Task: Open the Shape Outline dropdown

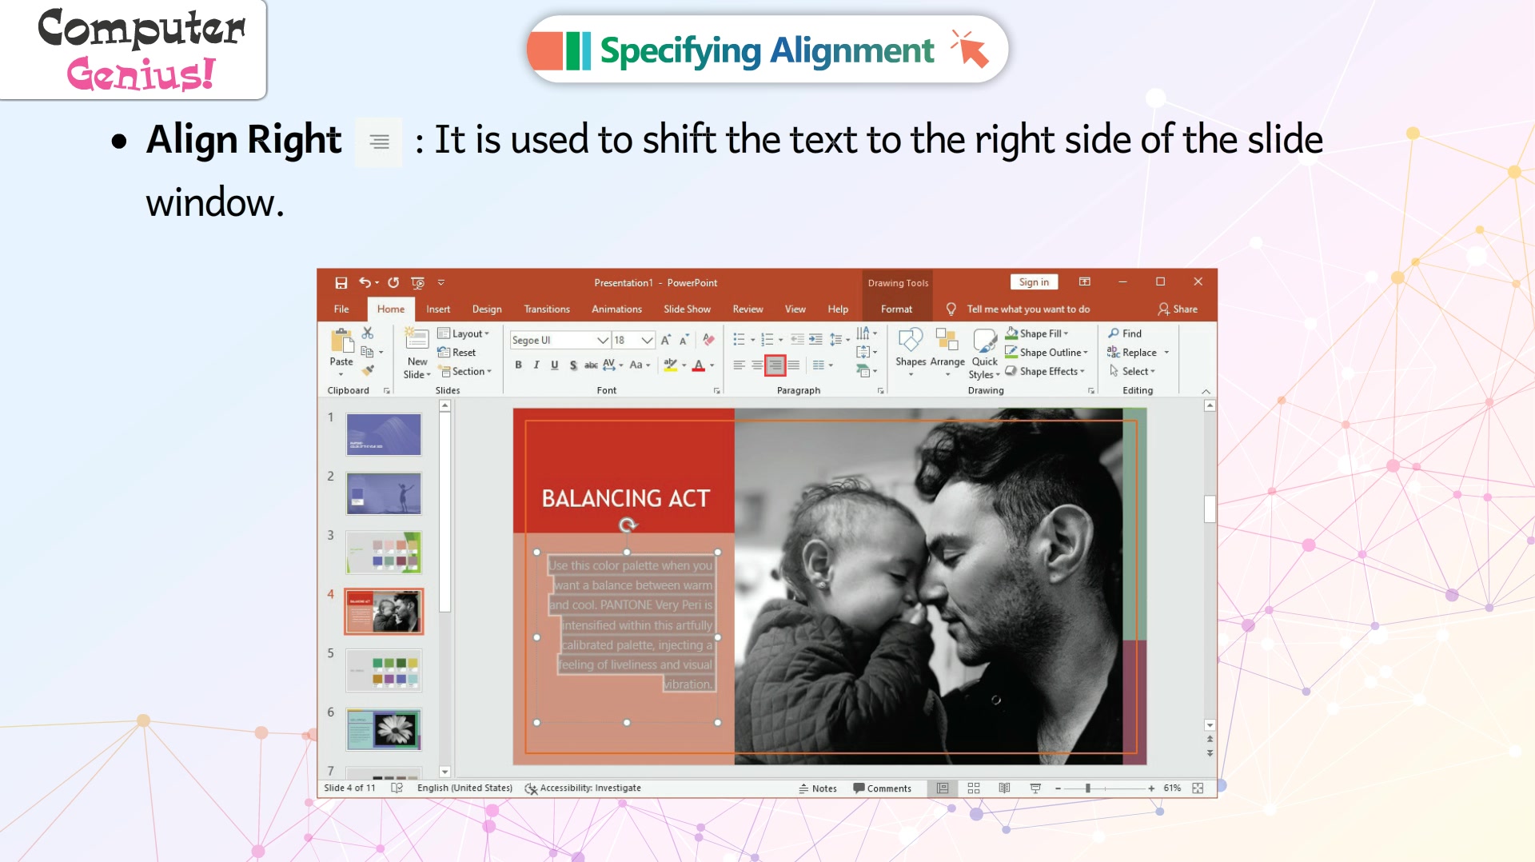Action: (x=1047, y=352)
